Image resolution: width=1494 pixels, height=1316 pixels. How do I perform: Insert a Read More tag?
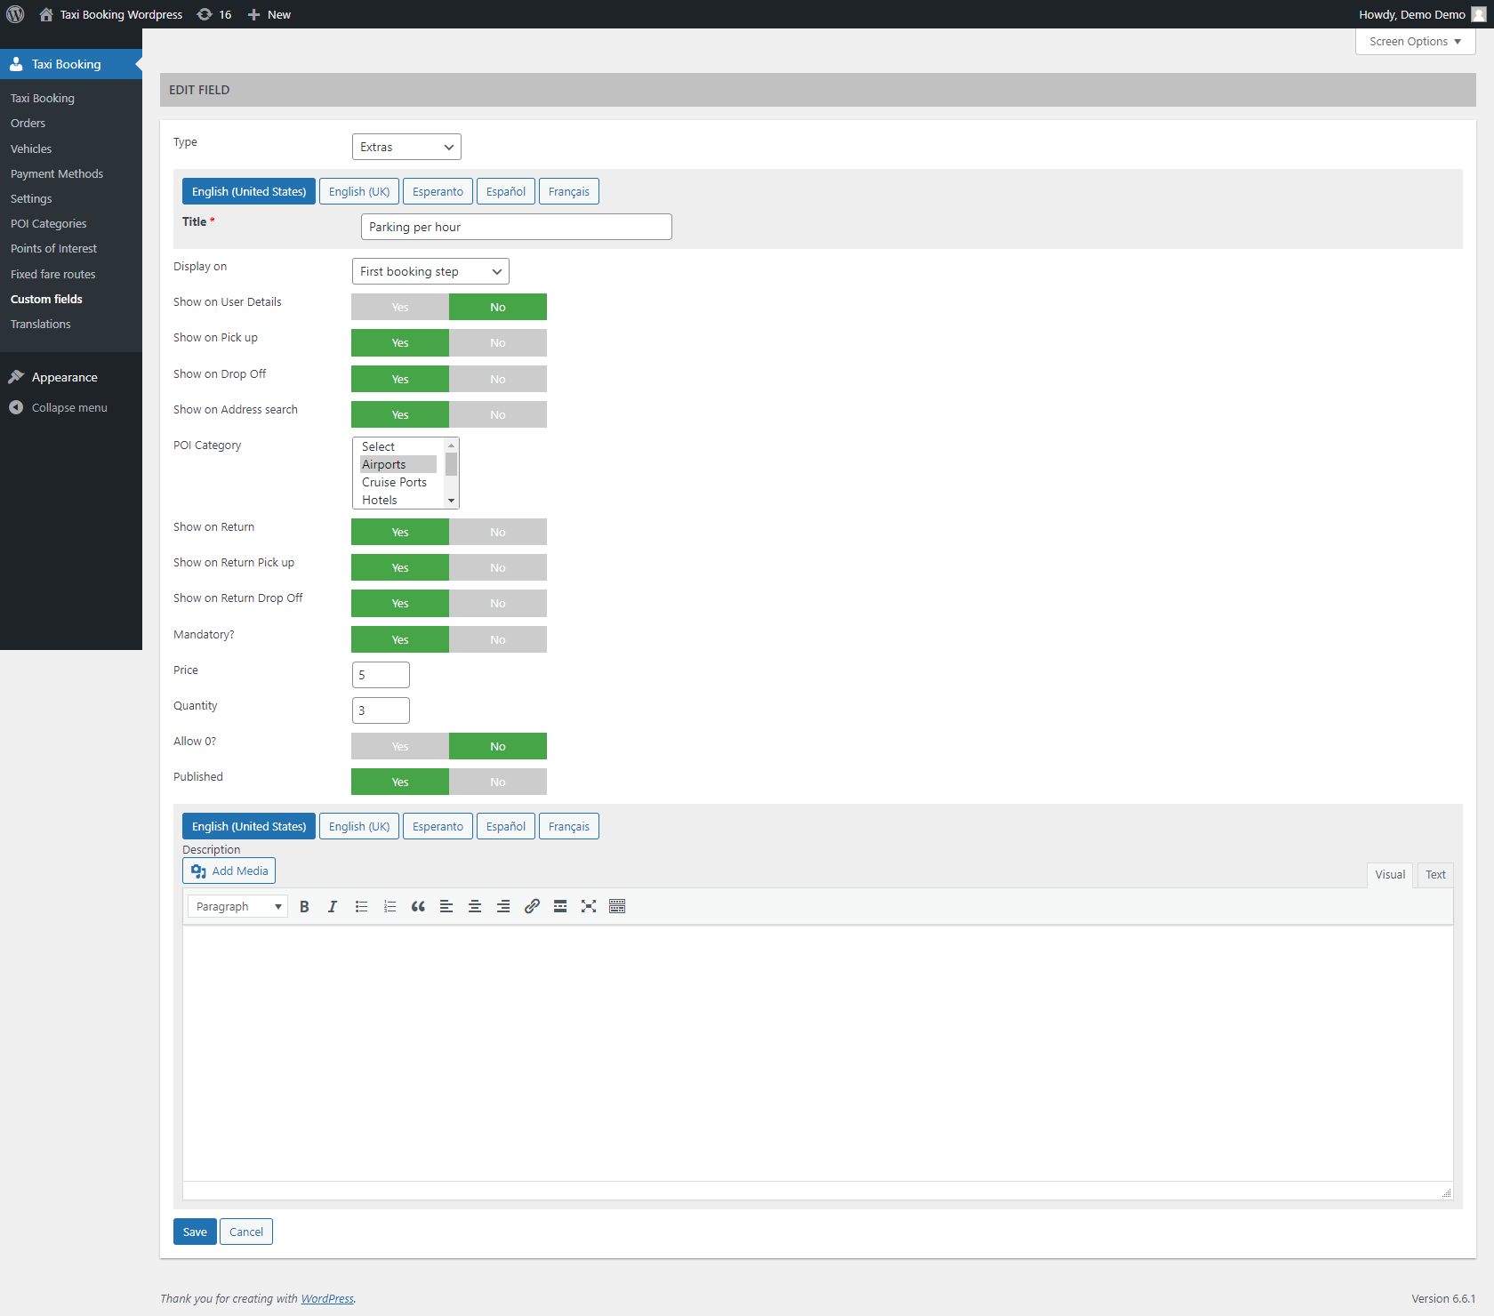[560, 906]
